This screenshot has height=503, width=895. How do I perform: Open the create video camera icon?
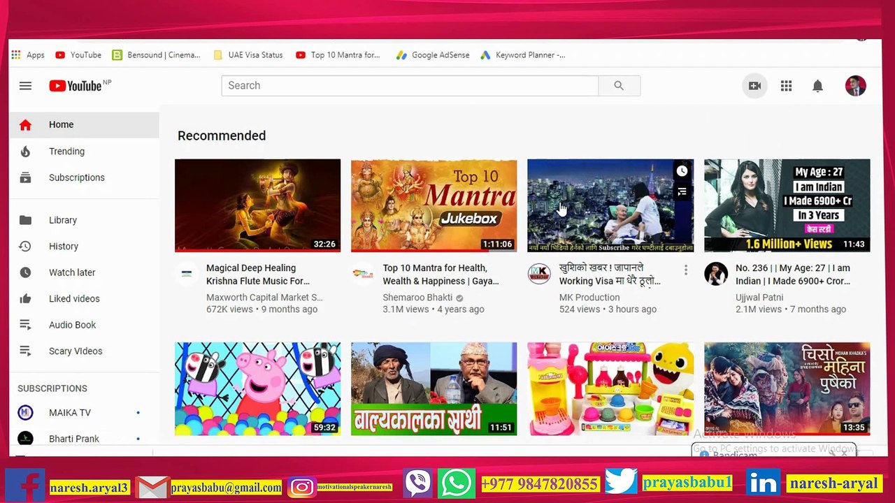[x=754, y=86]
